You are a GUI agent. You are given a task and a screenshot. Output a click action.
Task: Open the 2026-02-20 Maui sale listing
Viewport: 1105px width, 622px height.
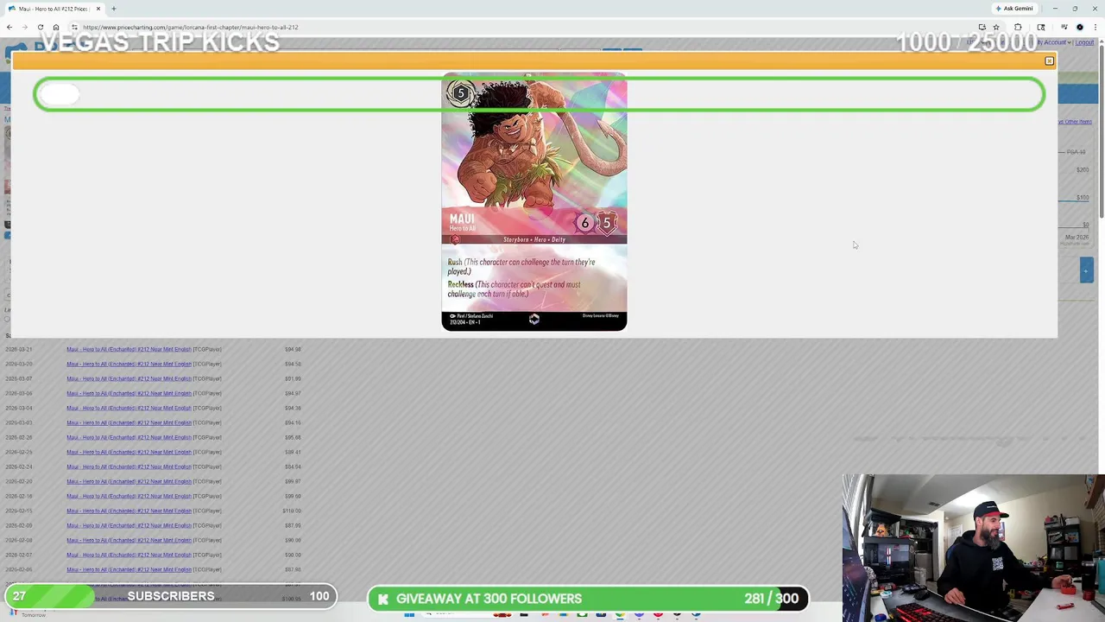(x=129, y=481)
